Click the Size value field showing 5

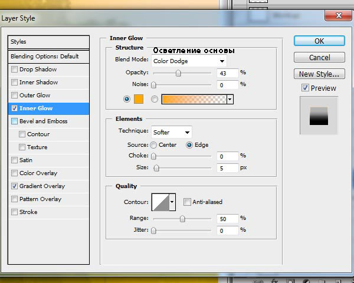pyautogui.click(x=228, y=168)
